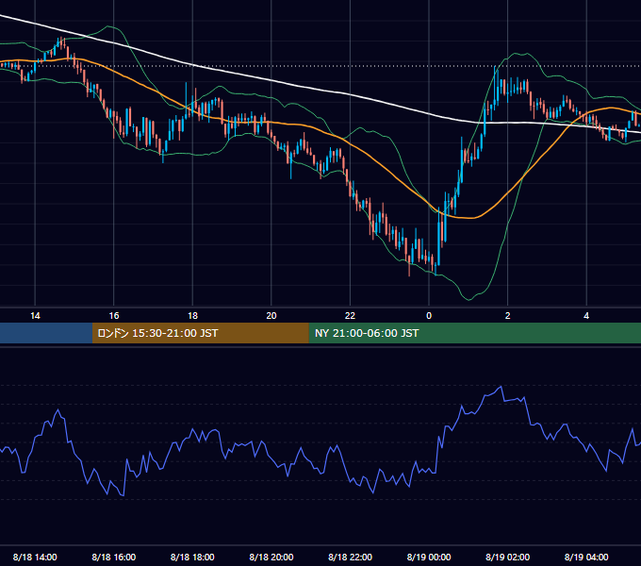Click the hour label 4 on upper axis
This screenshot has width=641, height=566.
click(586, 316)
